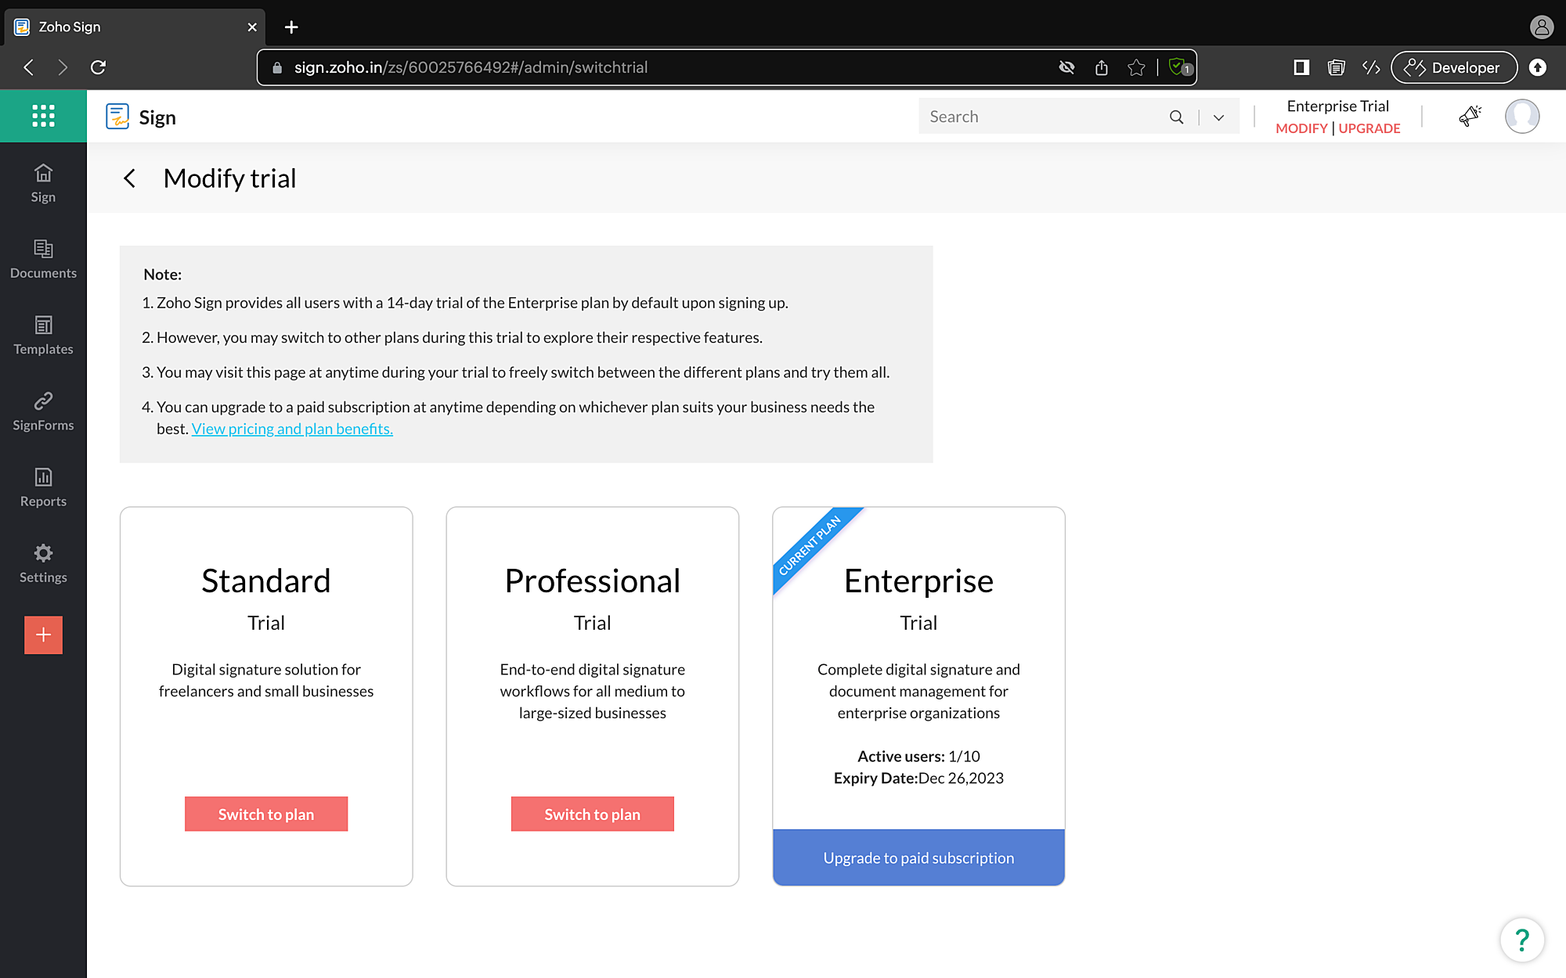This screenshot has width=1566, height=978.
Task: Open Reports in the sidebar
Action: point(43,487)
